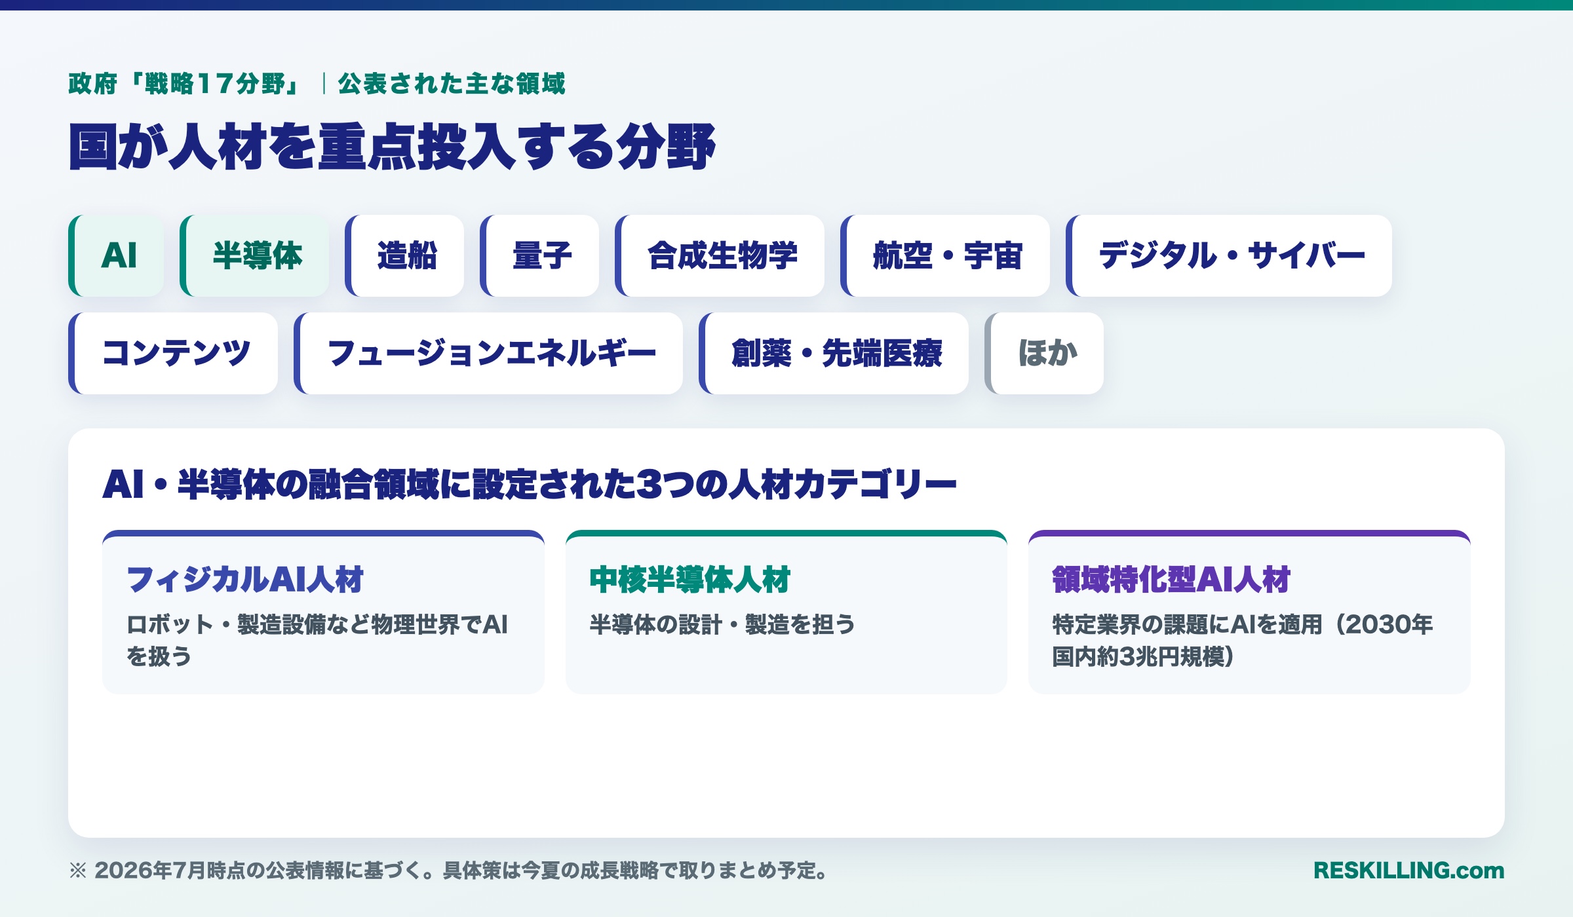Click the text 公表された主な領域
Image resolution: width=1573 pixels, height=917 pixels.
click(451, 84)
